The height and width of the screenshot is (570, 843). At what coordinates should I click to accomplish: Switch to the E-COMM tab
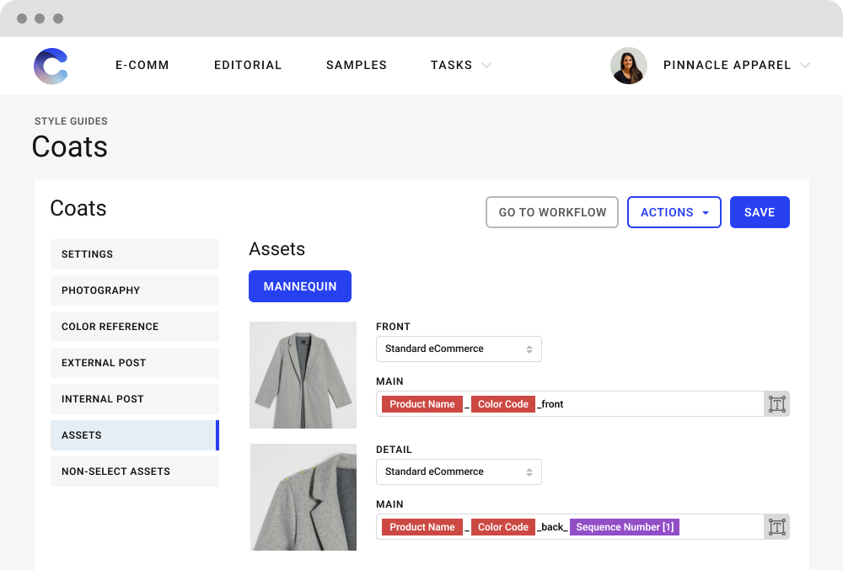142,65
